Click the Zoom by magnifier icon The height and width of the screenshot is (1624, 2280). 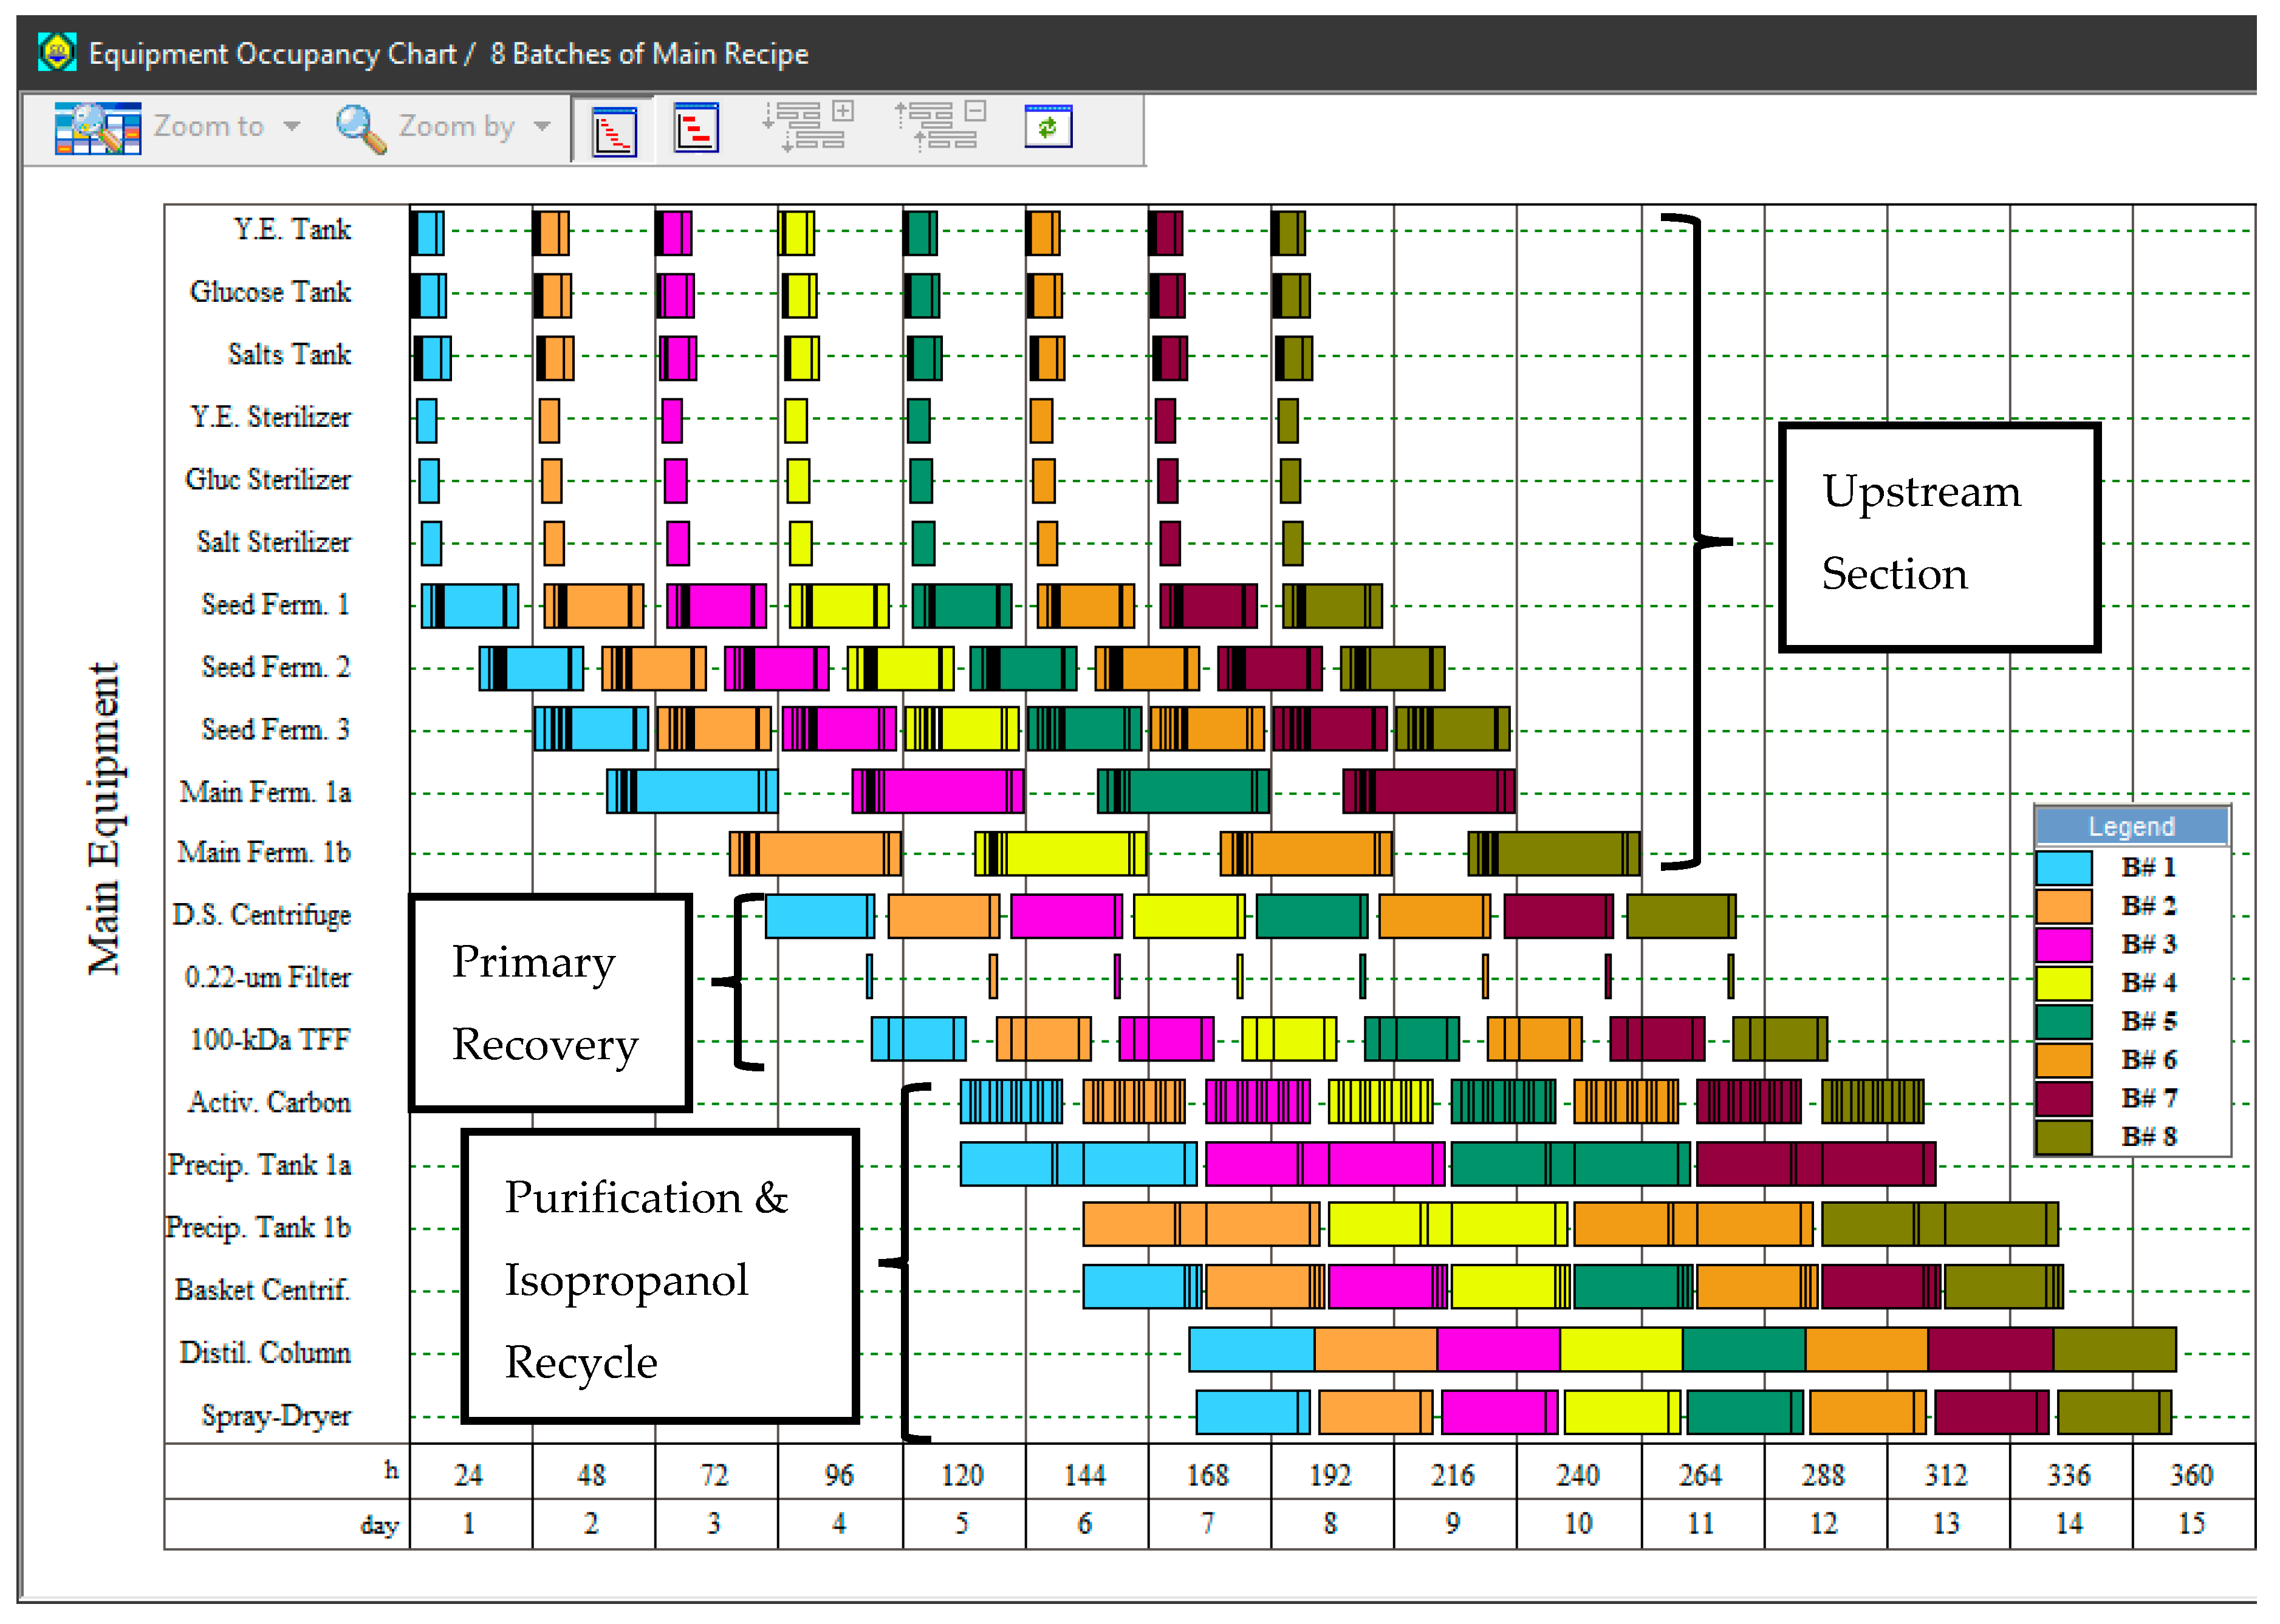click(360, 128)
